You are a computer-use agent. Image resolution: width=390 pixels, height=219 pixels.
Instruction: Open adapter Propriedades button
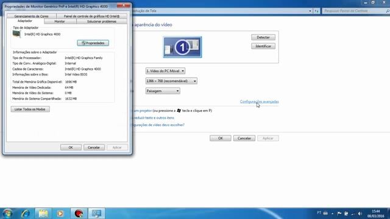tap(93, 43)
